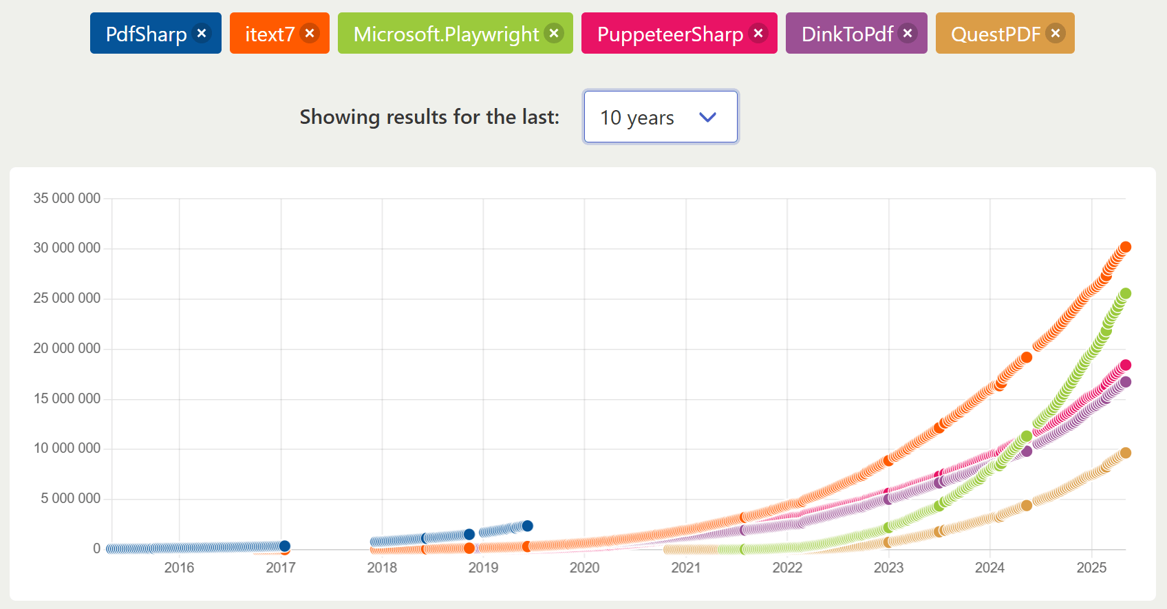This screenshot has width=1167, height=609.
Task: Select the 2016 x-axis label
Action: coord(179,568)
